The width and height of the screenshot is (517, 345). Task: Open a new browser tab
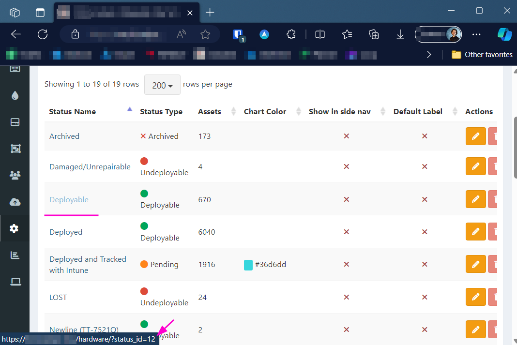pos(210,12)
